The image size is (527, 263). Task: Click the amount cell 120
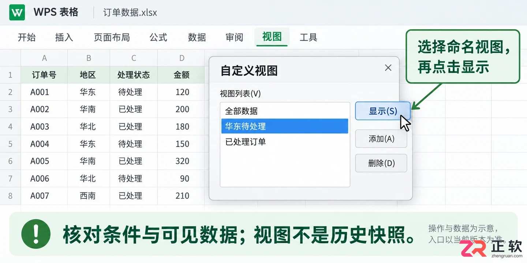(181, 92)
